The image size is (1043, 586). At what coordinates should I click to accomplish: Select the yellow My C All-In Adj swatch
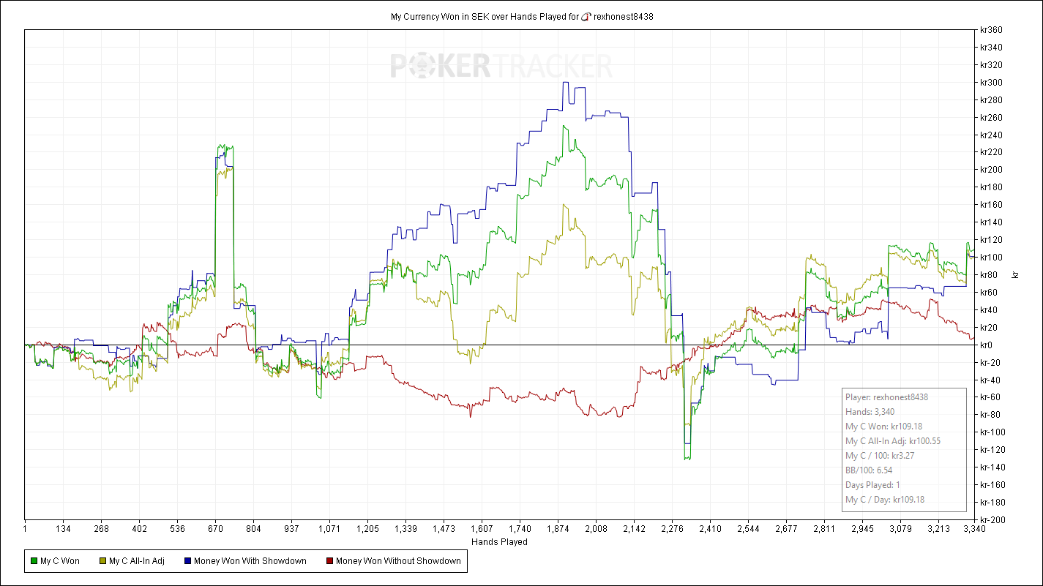(102, 561)
